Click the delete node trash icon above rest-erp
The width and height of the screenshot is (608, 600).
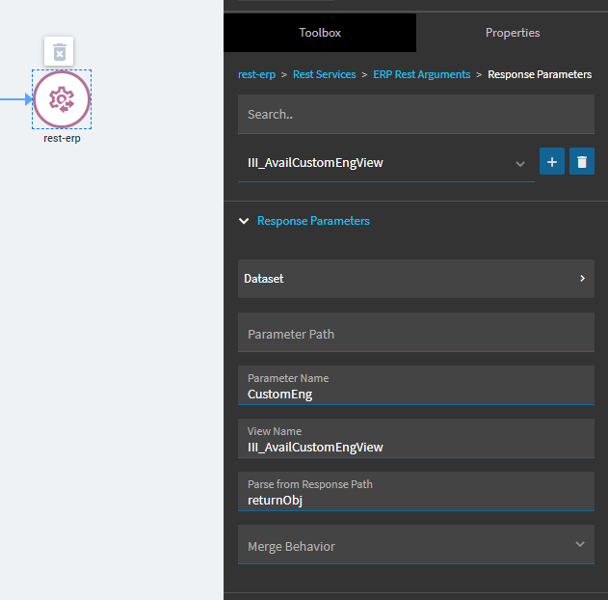click(59, 51)
